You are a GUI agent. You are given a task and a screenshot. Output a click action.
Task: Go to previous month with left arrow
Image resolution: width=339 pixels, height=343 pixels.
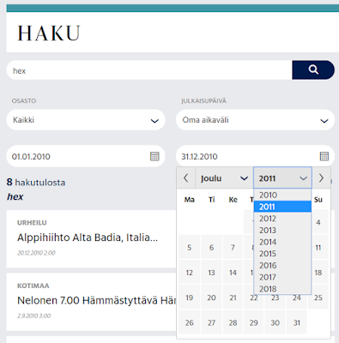pyautogui.click(x=186, y=178)
